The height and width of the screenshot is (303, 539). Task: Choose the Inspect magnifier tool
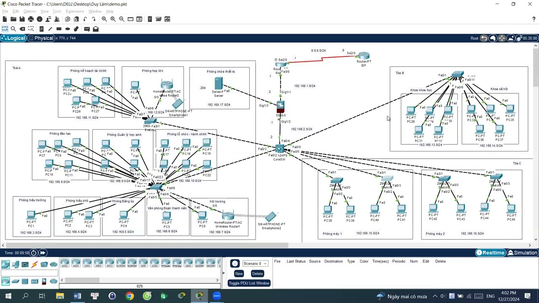pyautogui.click(x=13, y=29)
